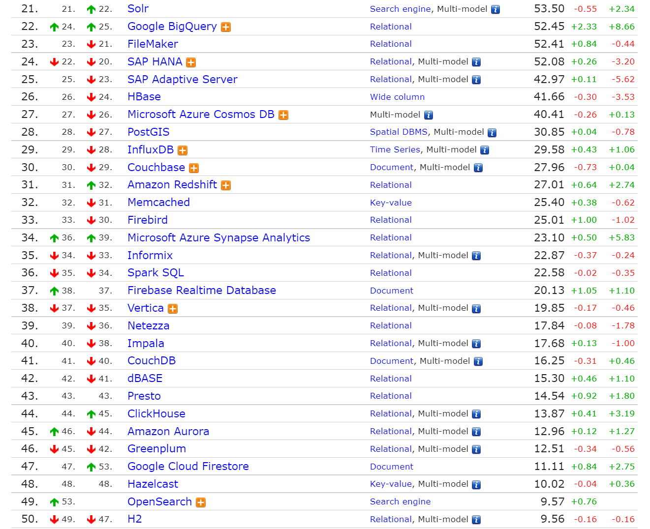Image resolution: width=650 pixels, height=529 pixels.
Task: Open the Key-value category in the Memcached row
Action: click(x=391, y=203)
